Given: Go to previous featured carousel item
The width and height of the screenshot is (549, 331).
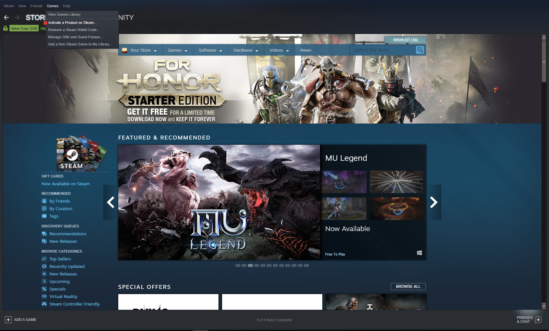Looking at the screenshot, I should [111, 202].
